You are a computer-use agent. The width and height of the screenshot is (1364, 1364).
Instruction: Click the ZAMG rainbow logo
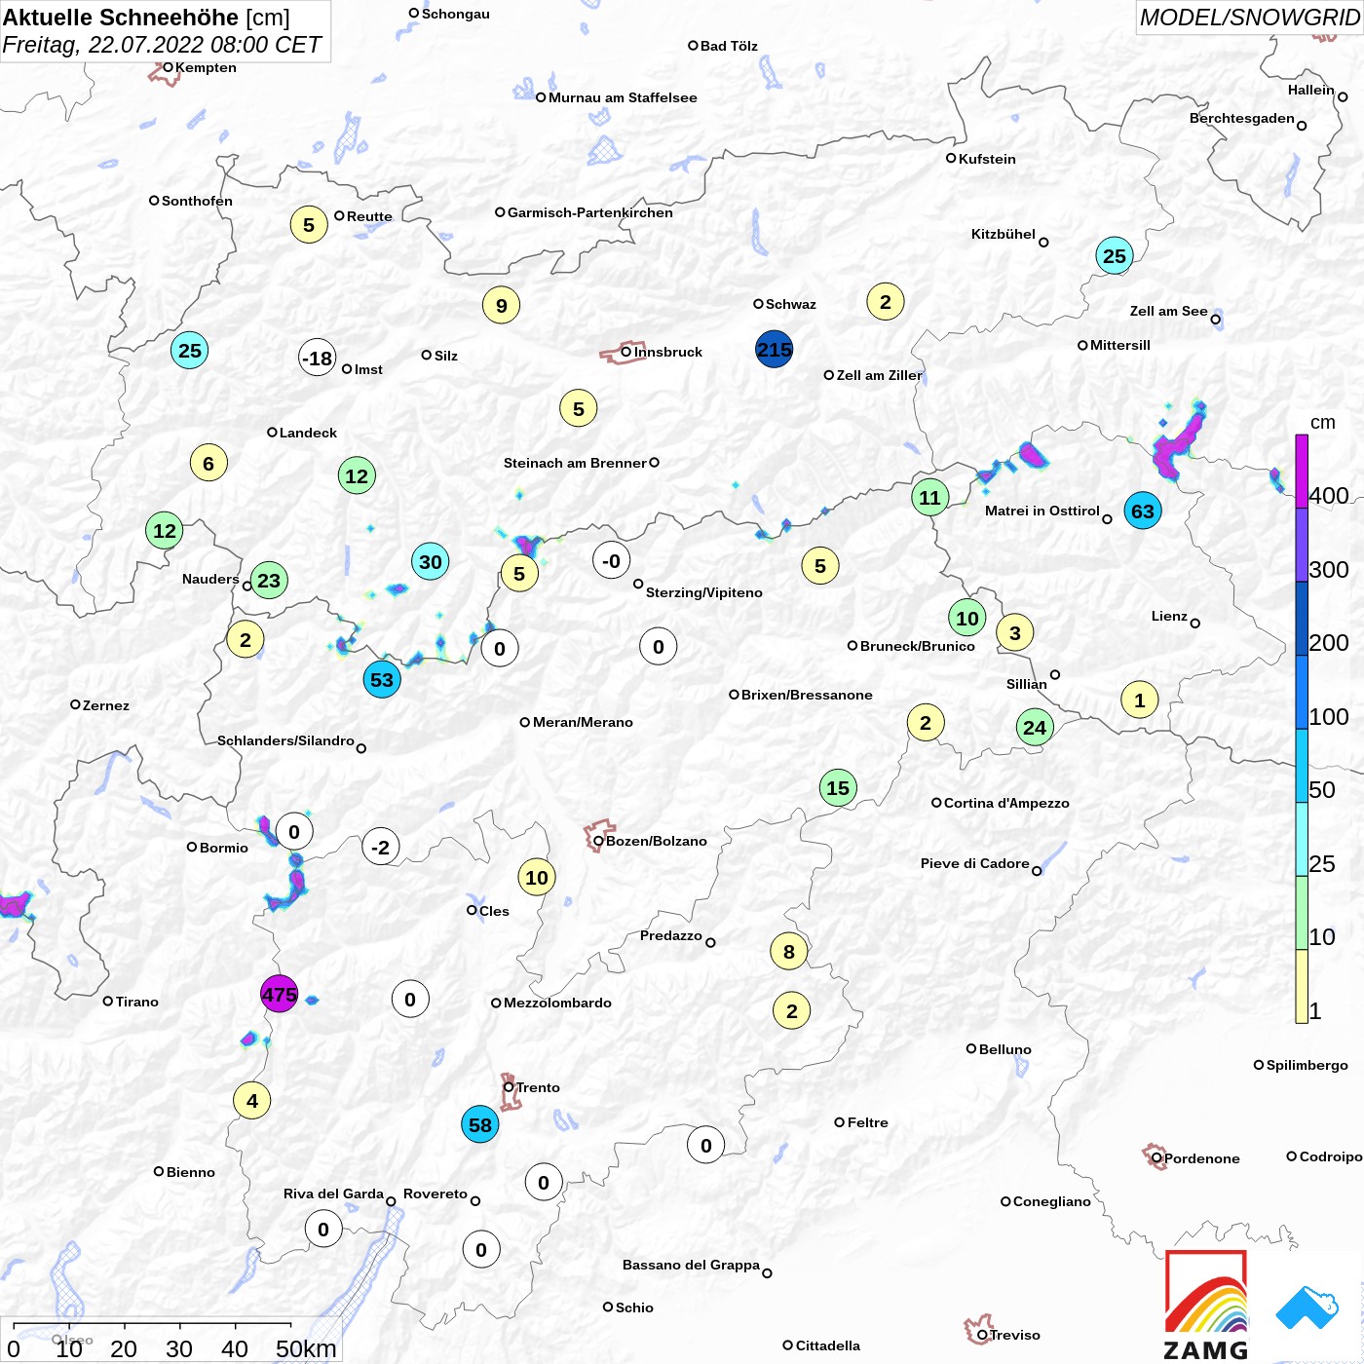click(1206, 1304)
